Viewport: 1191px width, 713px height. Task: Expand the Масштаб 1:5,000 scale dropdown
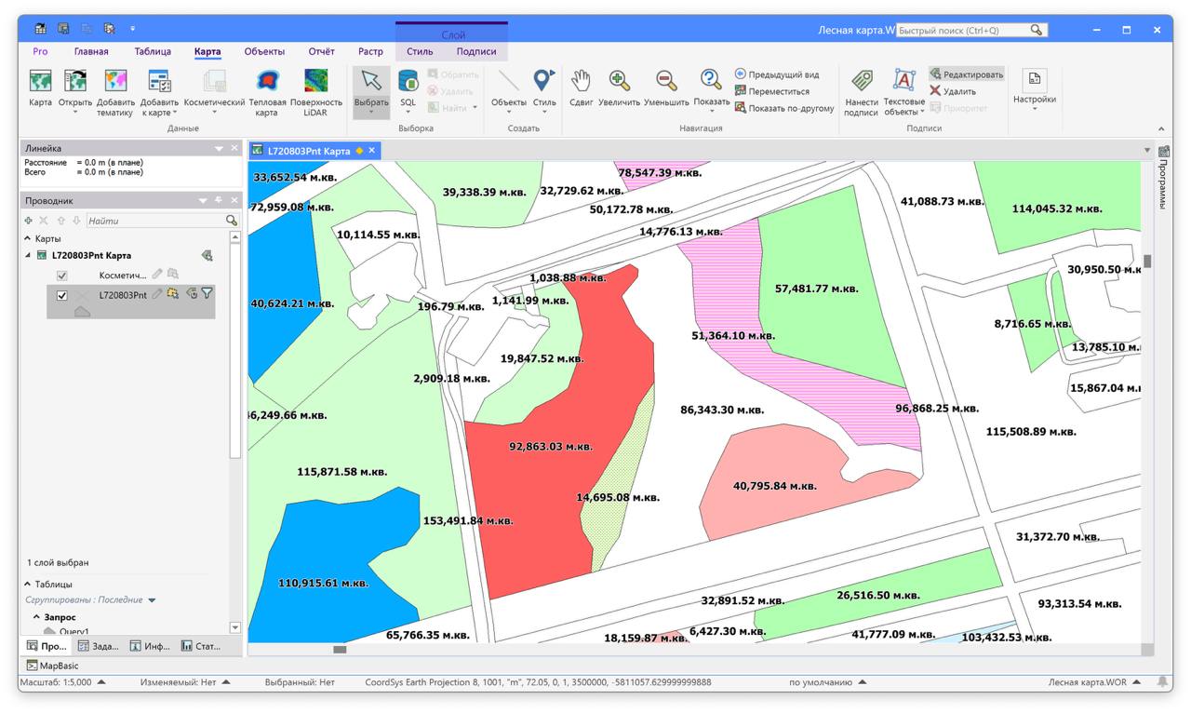(x=101, y=682)
